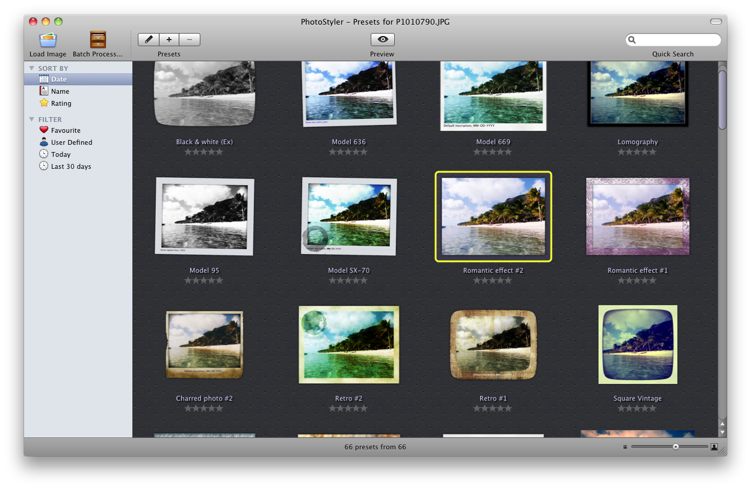
Task: Click the address book icon beside Name
Action: pos(44,91)
